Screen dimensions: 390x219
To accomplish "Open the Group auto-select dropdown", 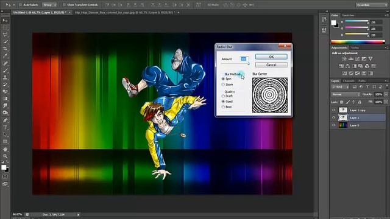I will [49, 5].
